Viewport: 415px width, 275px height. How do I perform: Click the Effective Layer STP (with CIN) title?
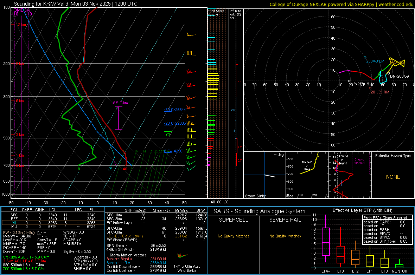(362, 210)
